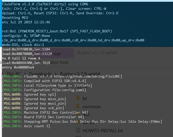
Task: Click the common folder icon in Explorer
Action: point(78,106)
